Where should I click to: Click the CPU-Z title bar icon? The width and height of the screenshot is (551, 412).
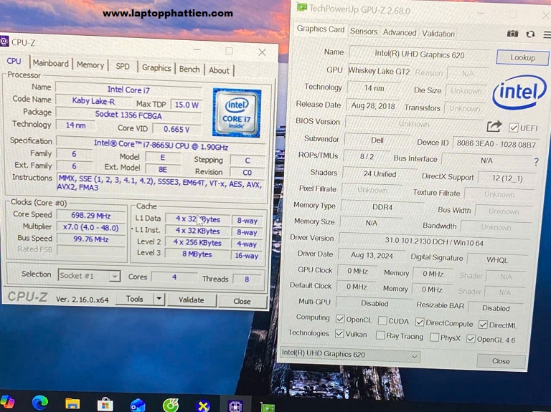(x=4, y=42)
